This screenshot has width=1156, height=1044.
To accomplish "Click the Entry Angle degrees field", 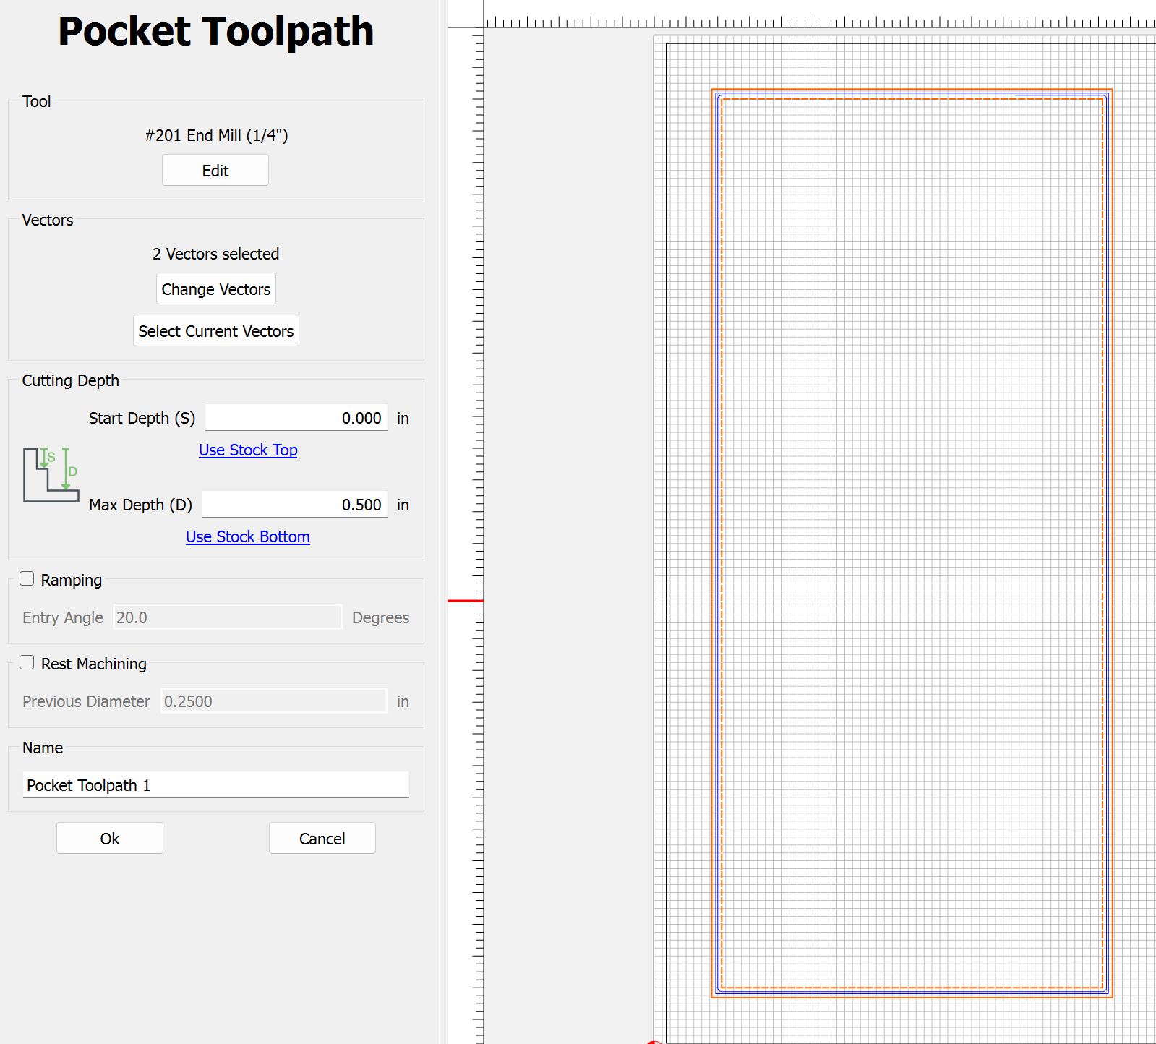I will pos(227,617).
